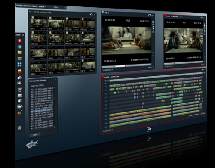The image size is (215, 168).
Task: Toggle the A2 track in the timeline
Action: (x=106, y=94)
